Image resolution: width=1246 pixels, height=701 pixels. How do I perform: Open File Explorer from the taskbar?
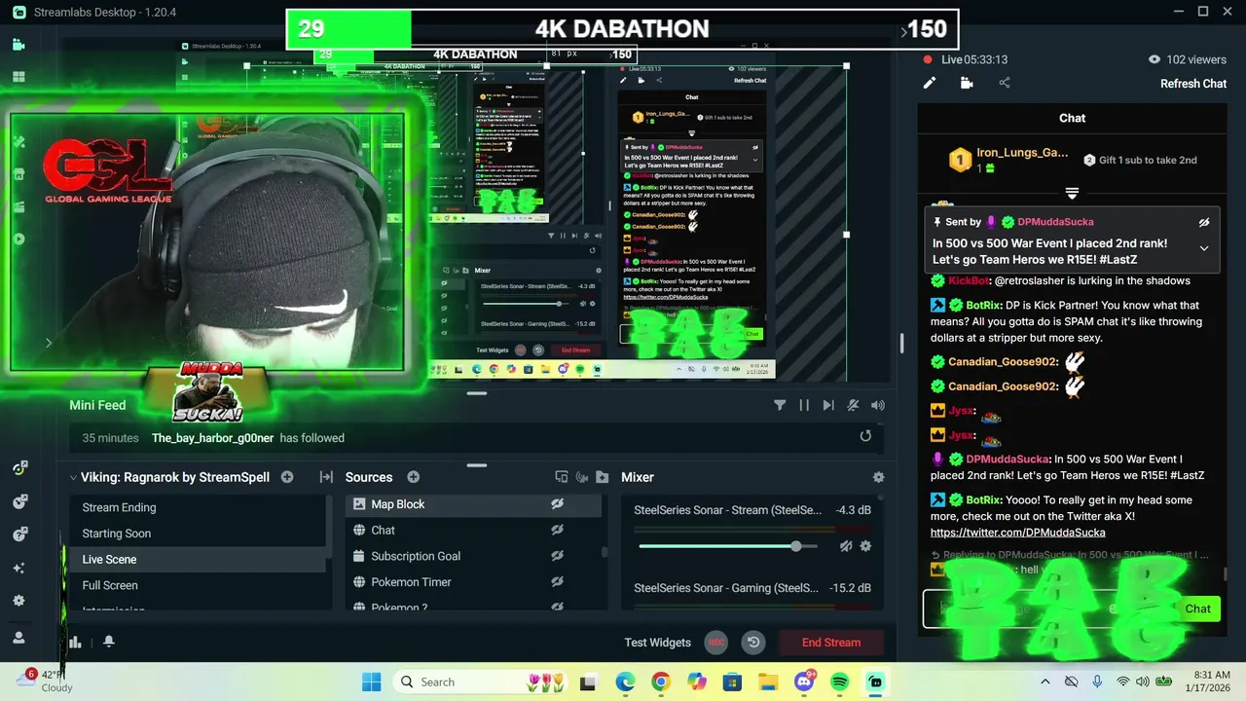pyautogui.click(x=768, y=682)
